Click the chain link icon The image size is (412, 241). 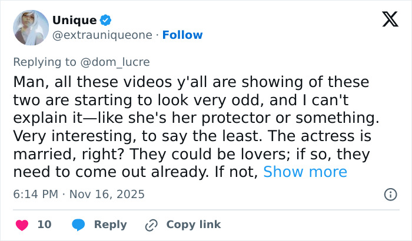[x=151, y=225]
